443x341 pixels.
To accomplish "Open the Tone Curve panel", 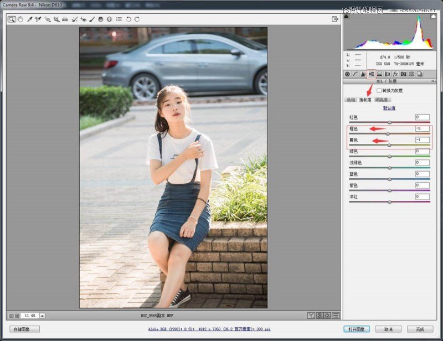I will tap(356, 74).
